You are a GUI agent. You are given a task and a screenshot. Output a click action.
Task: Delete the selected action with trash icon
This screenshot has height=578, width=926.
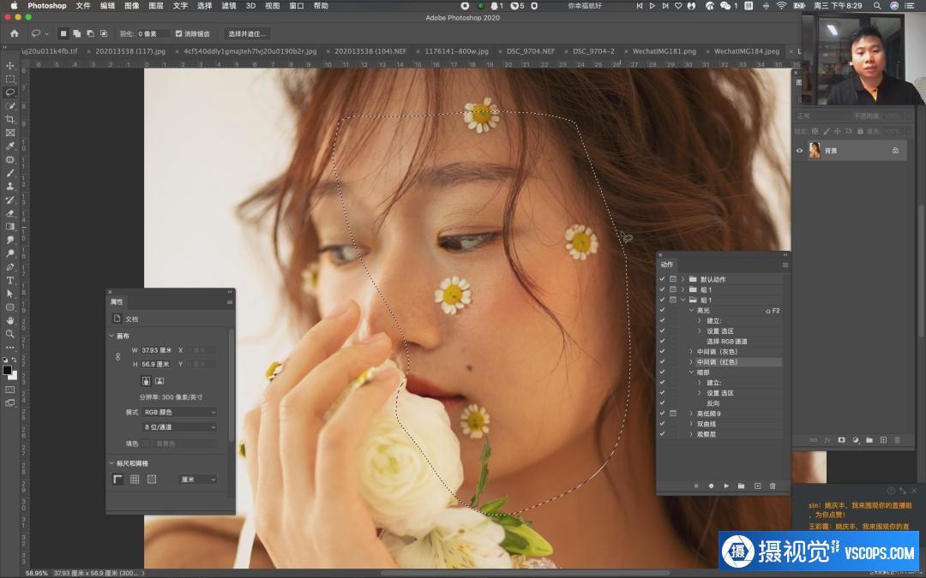773,486
